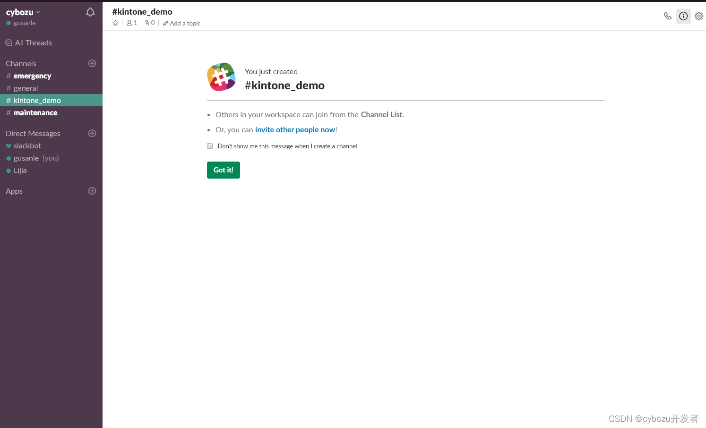View pinned items count
The height and width of the screenshot is (428, 706).
coord(150,23)
